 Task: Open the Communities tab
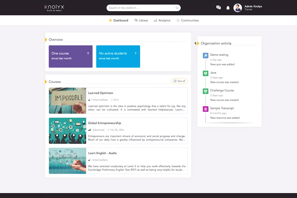click(x=187, y=20)
